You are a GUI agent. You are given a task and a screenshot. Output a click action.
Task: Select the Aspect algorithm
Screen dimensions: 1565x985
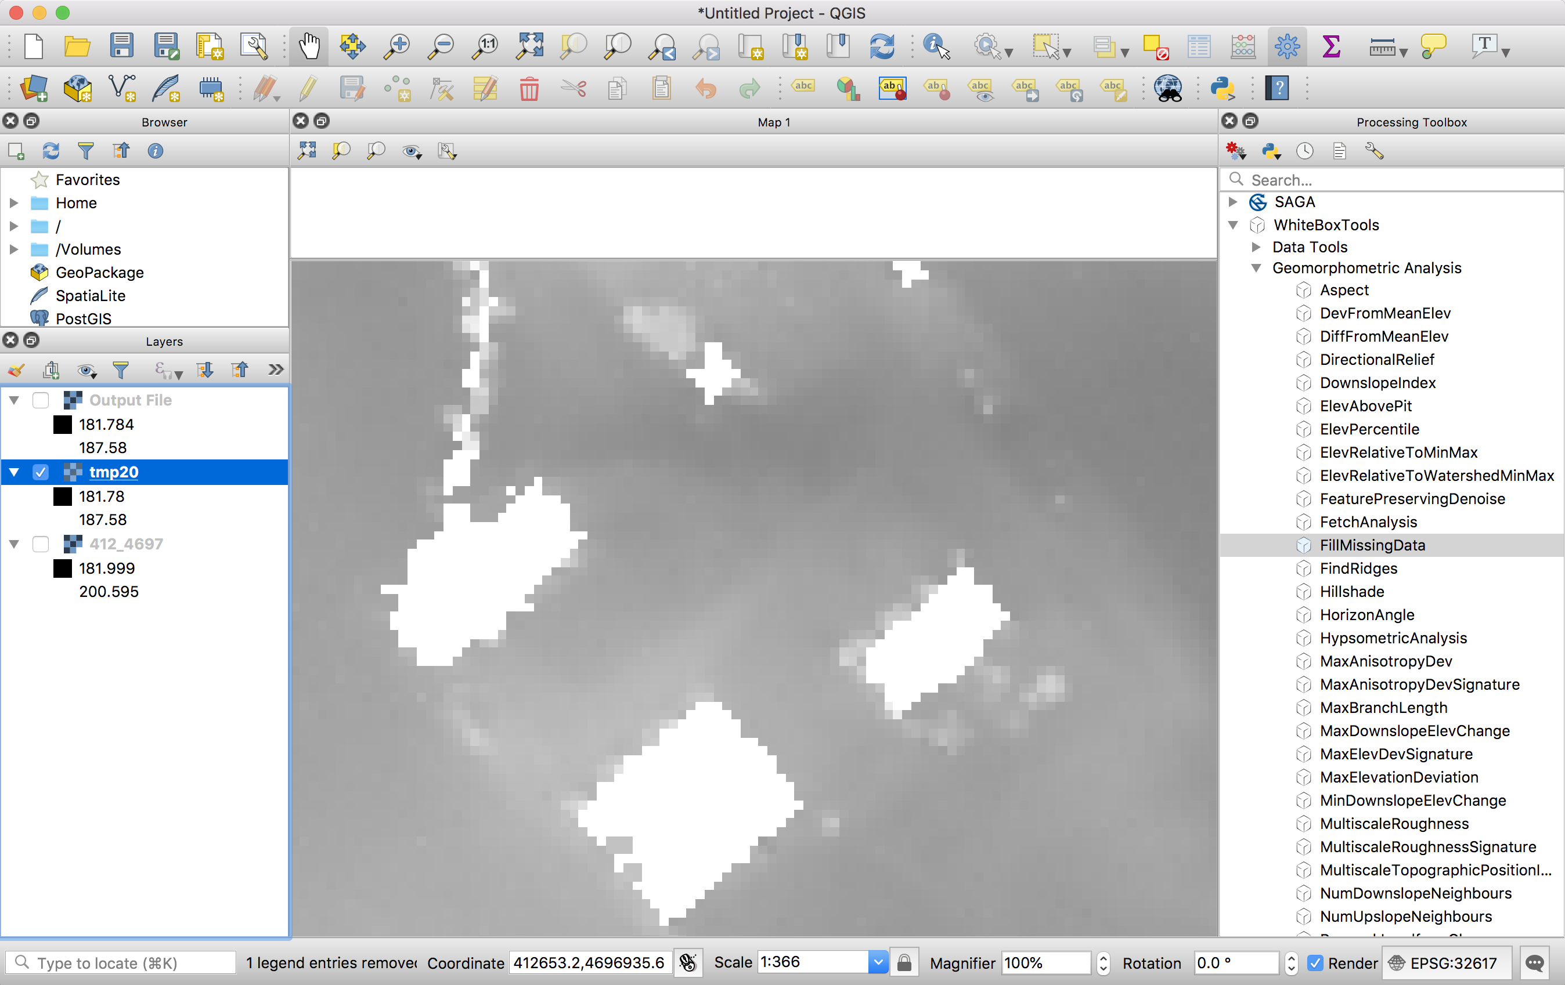[1344, 290]
